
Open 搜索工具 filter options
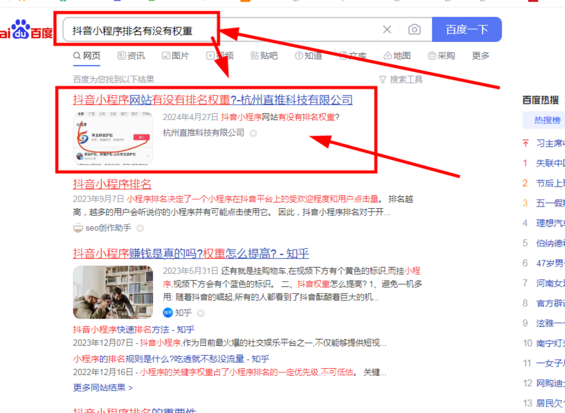(x=401, y=79)
